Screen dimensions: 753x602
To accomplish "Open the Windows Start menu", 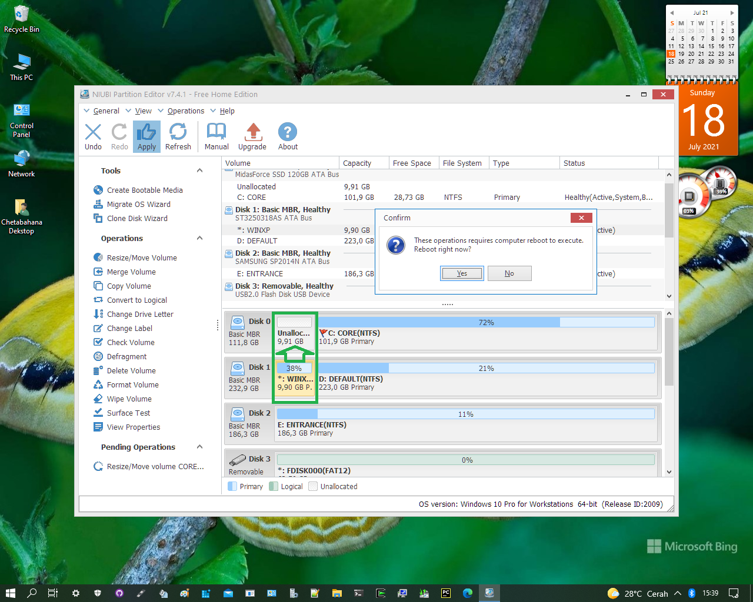I will [10, 593].
